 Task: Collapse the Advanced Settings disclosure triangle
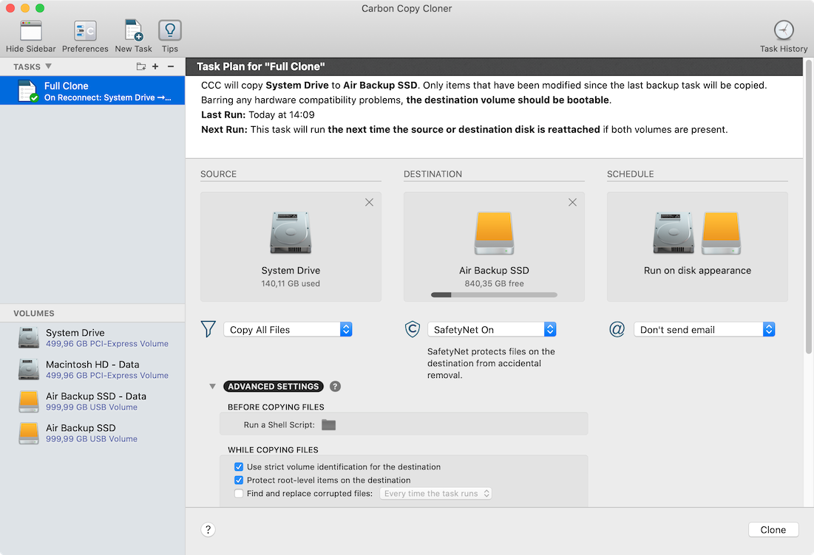(212, 387)
